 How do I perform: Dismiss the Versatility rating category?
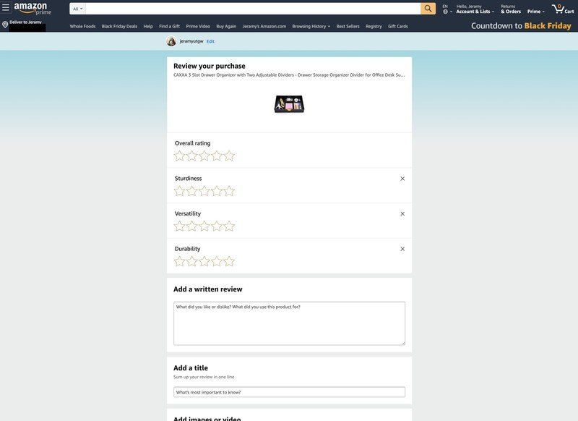[401, 212]
